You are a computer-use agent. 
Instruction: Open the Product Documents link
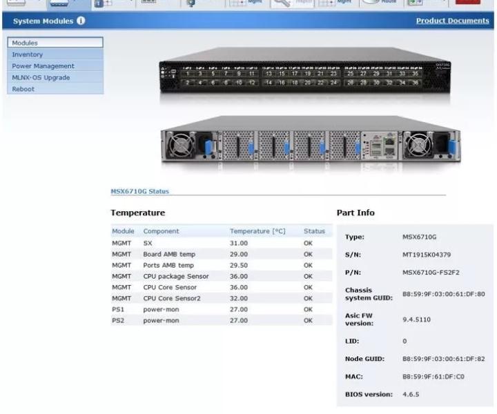[x=452, y=21]
